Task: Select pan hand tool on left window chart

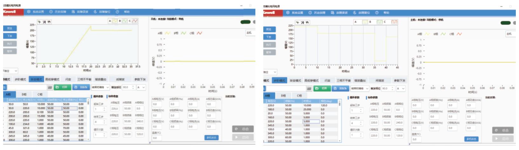Action: tap(49, 22)
